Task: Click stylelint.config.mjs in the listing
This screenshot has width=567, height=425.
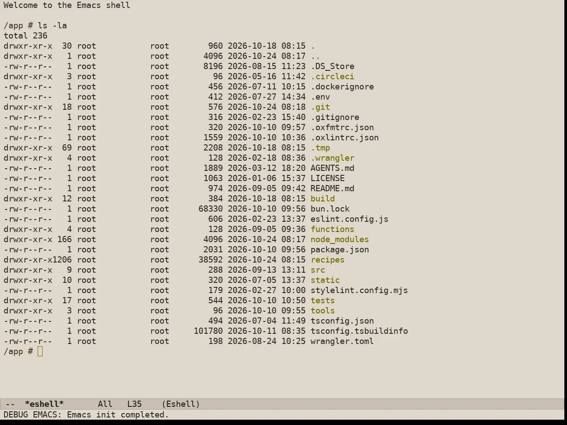Action: point(359,290)
